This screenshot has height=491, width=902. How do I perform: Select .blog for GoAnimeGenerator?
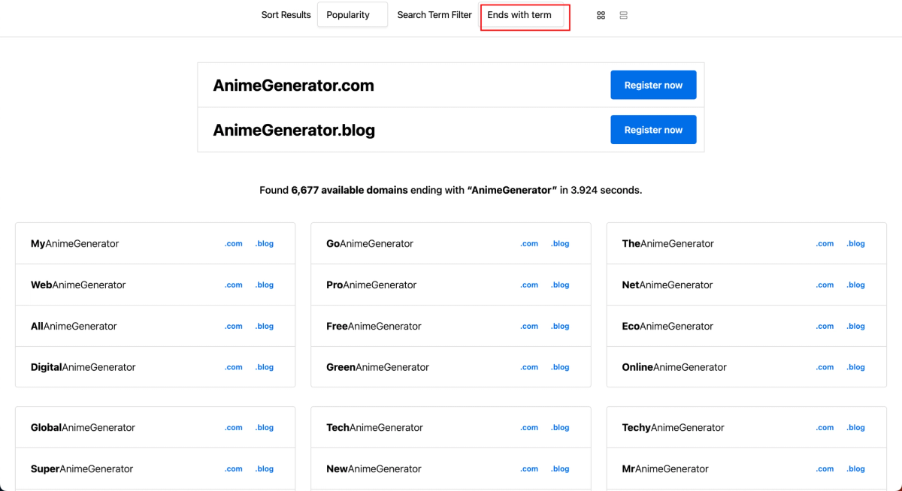[x=560, y=244]
